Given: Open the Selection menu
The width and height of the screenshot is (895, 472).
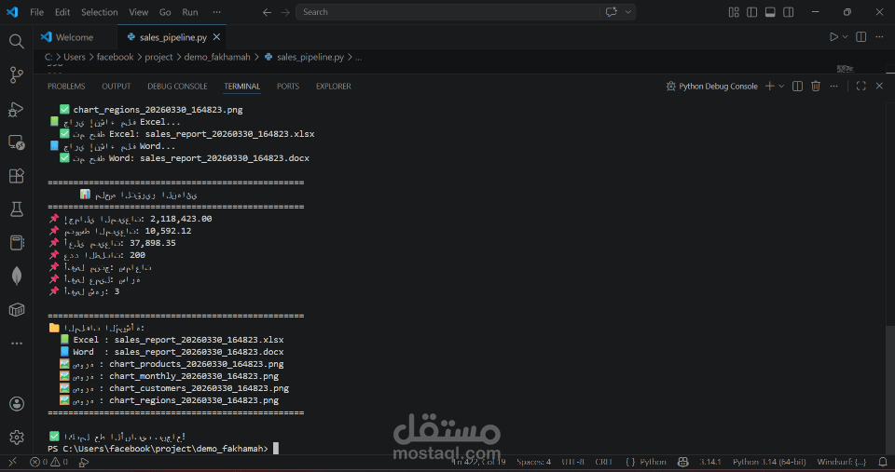Looking at the screenshot, I should tap(100, 12).
